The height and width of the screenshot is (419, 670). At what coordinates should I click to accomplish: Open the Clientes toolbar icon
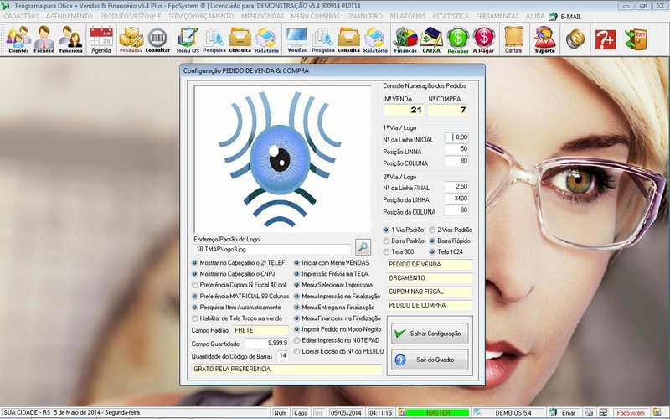pos(18,39)
